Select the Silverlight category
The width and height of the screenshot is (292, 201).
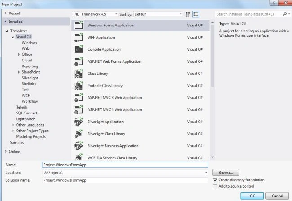click(30, 78)
